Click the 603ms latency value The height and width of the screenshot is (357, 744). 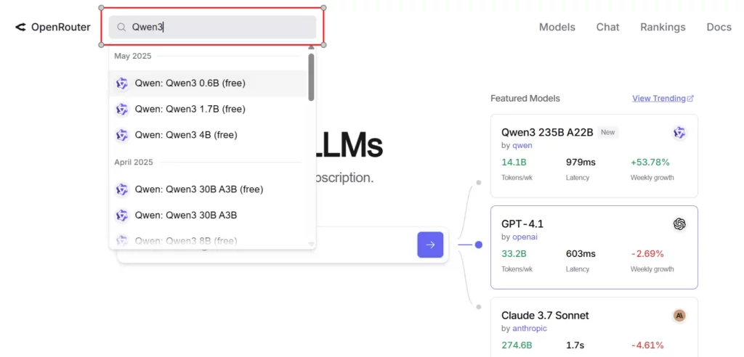pyautogui.click(x=581, y=254)
